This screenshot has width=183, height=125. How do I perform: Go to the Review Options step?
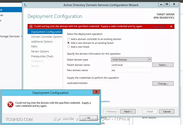pos(40,51)
